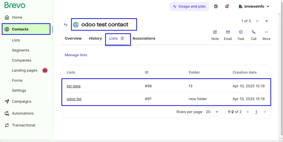Open notifications bell icon
Screen dimensions: 283x142
[227, 6]
